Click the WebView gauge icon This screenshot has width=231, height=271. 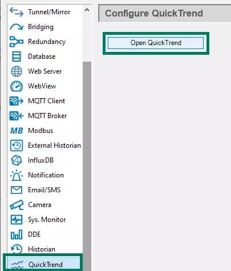coord(17,86)
